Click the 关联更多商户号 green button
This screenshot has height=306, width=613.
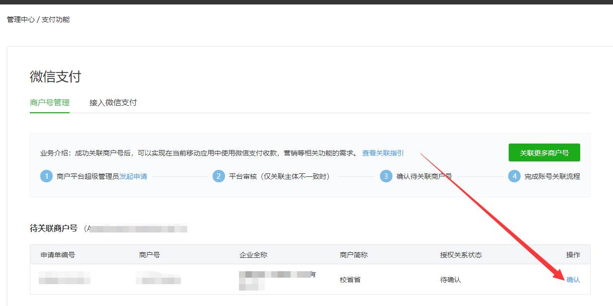click(x=544, y=153)
